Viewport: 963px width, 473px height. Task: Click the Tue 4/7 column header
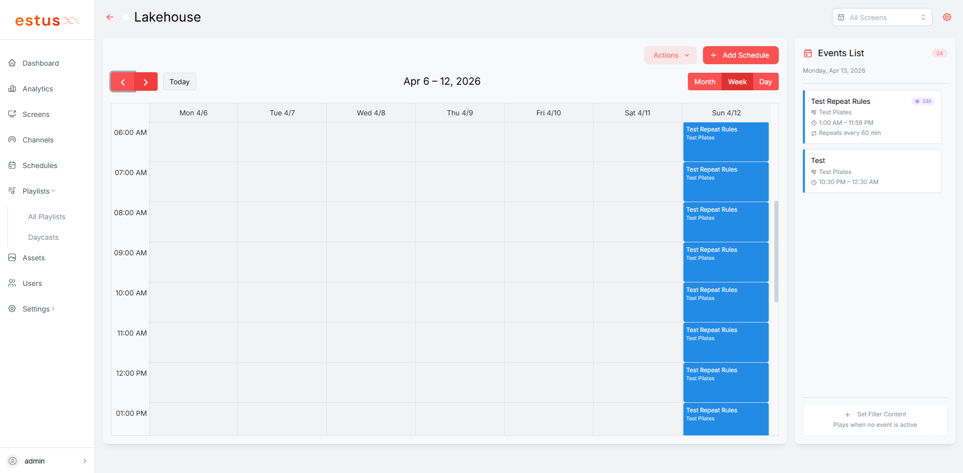[282, 113]
